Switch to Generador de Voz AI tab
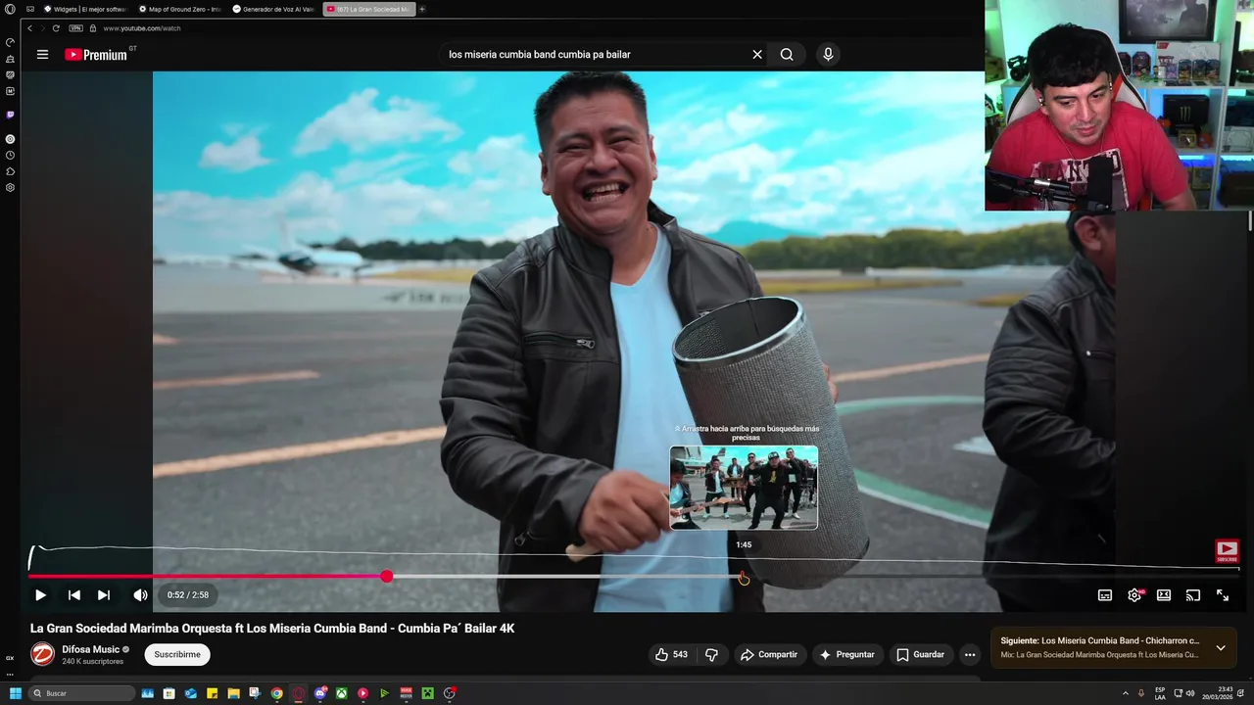This screenshot has height=705, width=1254. tap(274, 9)
